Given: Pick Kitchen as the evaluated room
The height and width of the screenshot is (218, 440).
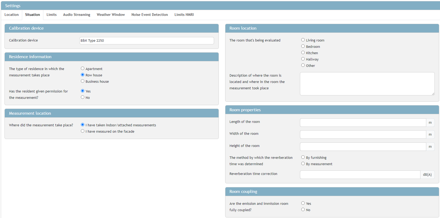Looking at the screenshot, I should 303,53.
